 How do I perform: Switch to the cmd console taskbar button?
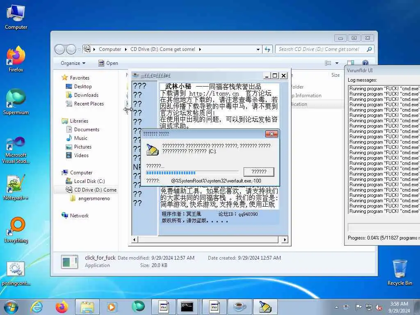(187, 307)
